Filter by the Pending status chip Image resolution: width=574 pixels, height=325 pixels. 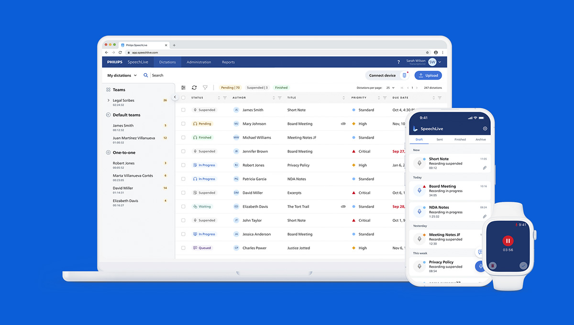point(230,87)
